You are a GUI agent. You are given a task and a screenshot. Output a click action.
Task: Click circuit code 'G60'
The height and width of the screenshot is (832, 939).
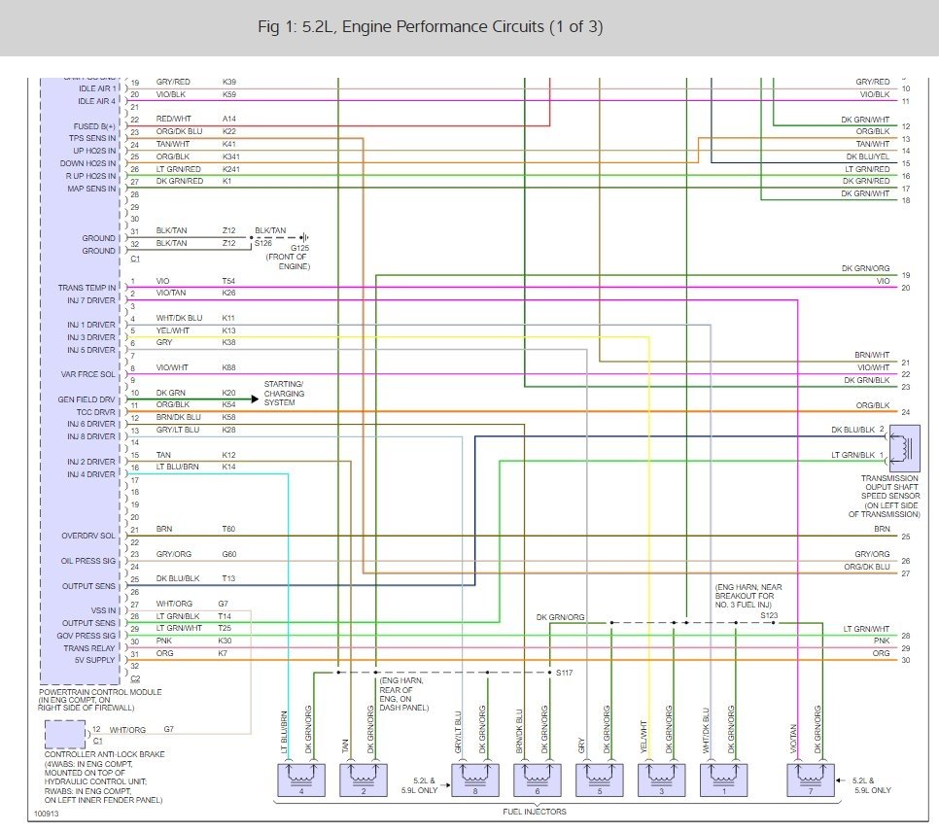point(229,554)
